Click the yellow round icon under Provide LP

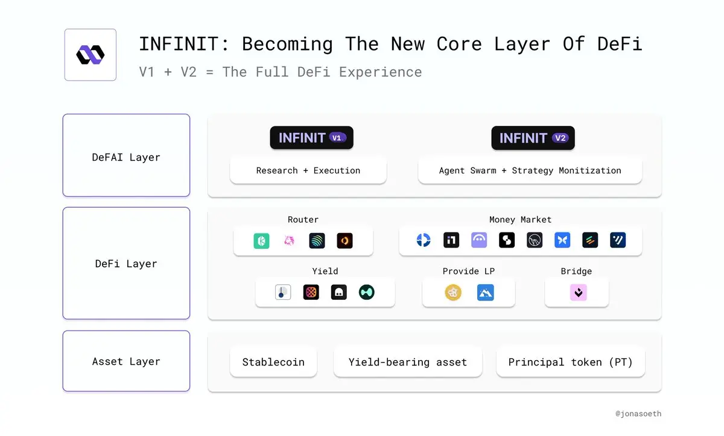click(x=453, y=293)
